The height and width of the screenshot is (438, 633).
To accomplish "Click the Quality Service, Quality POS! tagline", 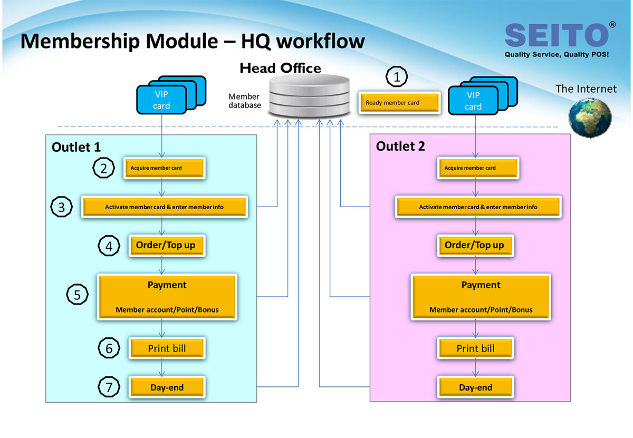I will coord(557,54).
